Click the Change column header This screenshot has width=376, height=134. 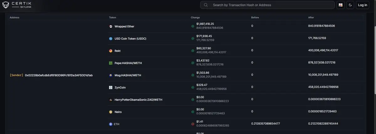click(x=195, y=17)
